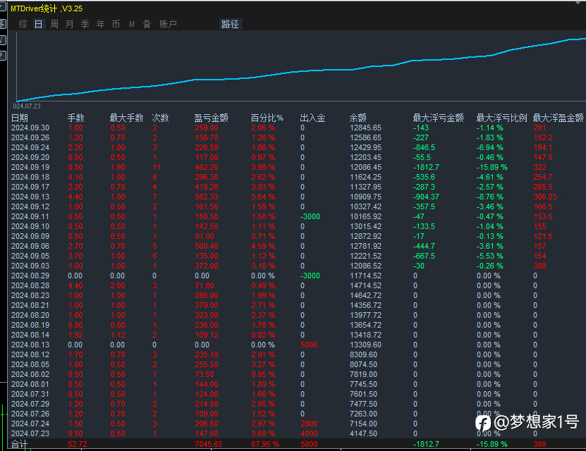This screenshot has width=586, height=451.
Task: Click the 最大浮亏比例 column header
Action: click(x=501, y=118)
